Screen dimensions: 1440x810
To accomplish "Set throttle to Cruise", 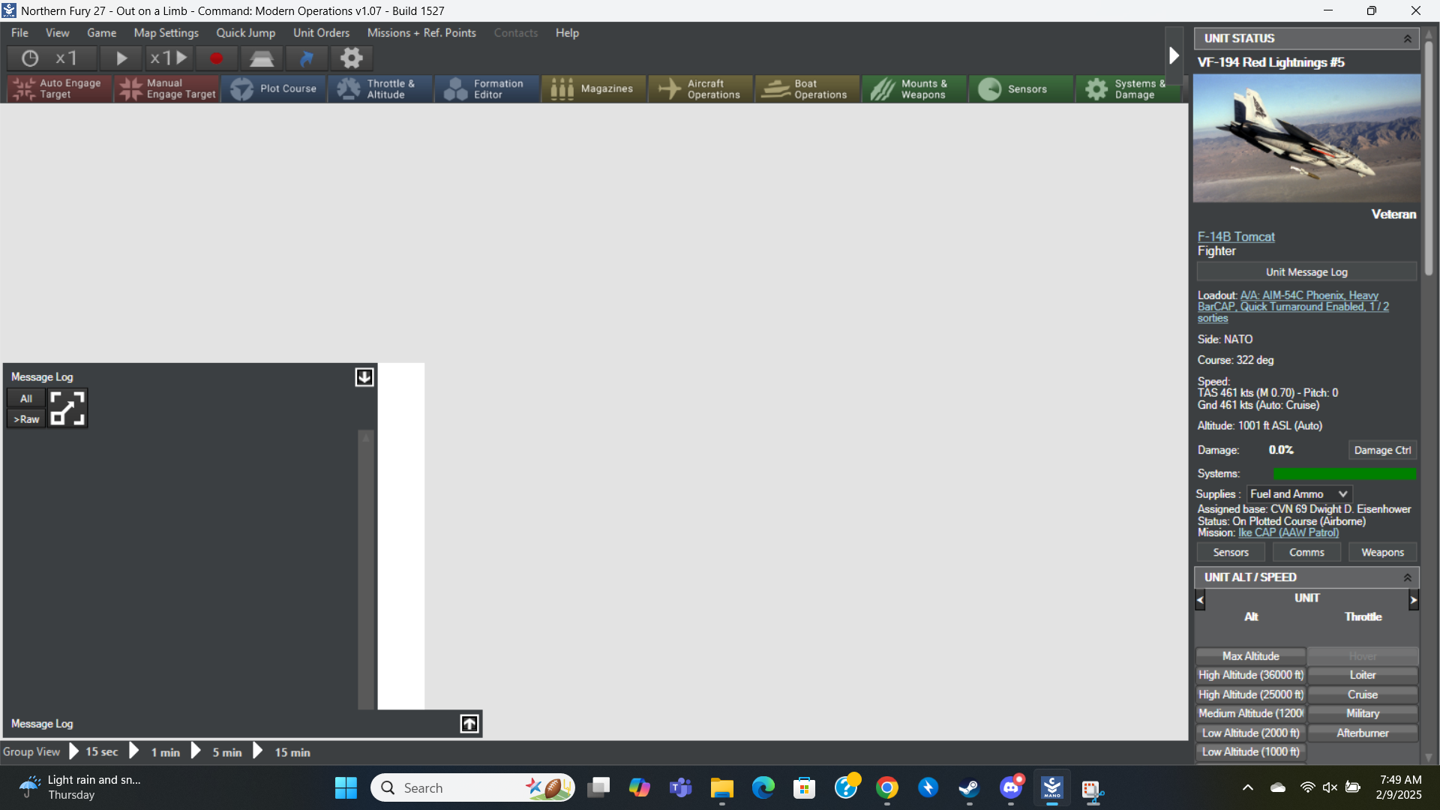I will click(x=1363, y=695).
